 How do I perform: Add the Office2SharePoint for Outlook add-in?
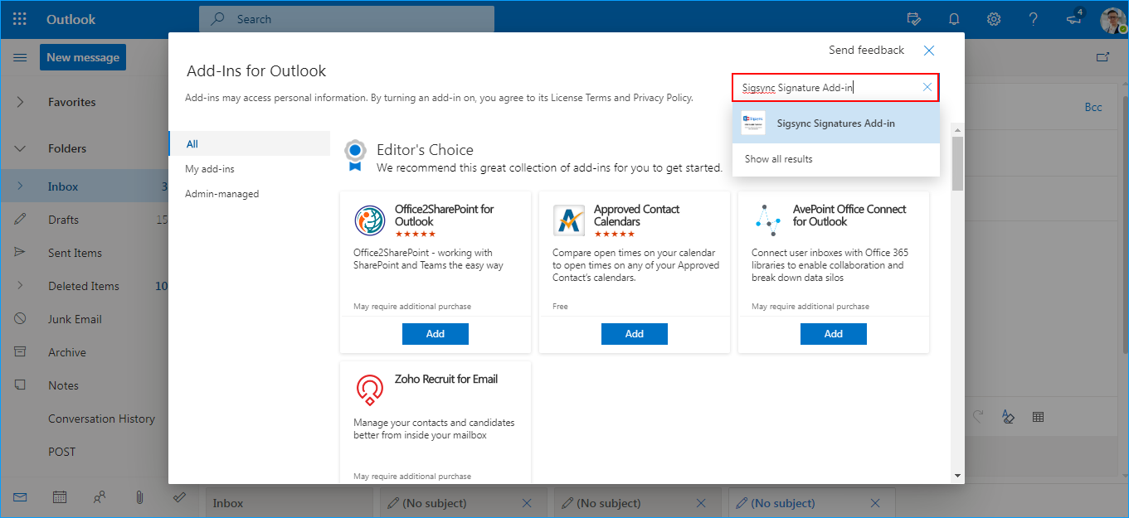pyautogui.click(x=435, y=334)
